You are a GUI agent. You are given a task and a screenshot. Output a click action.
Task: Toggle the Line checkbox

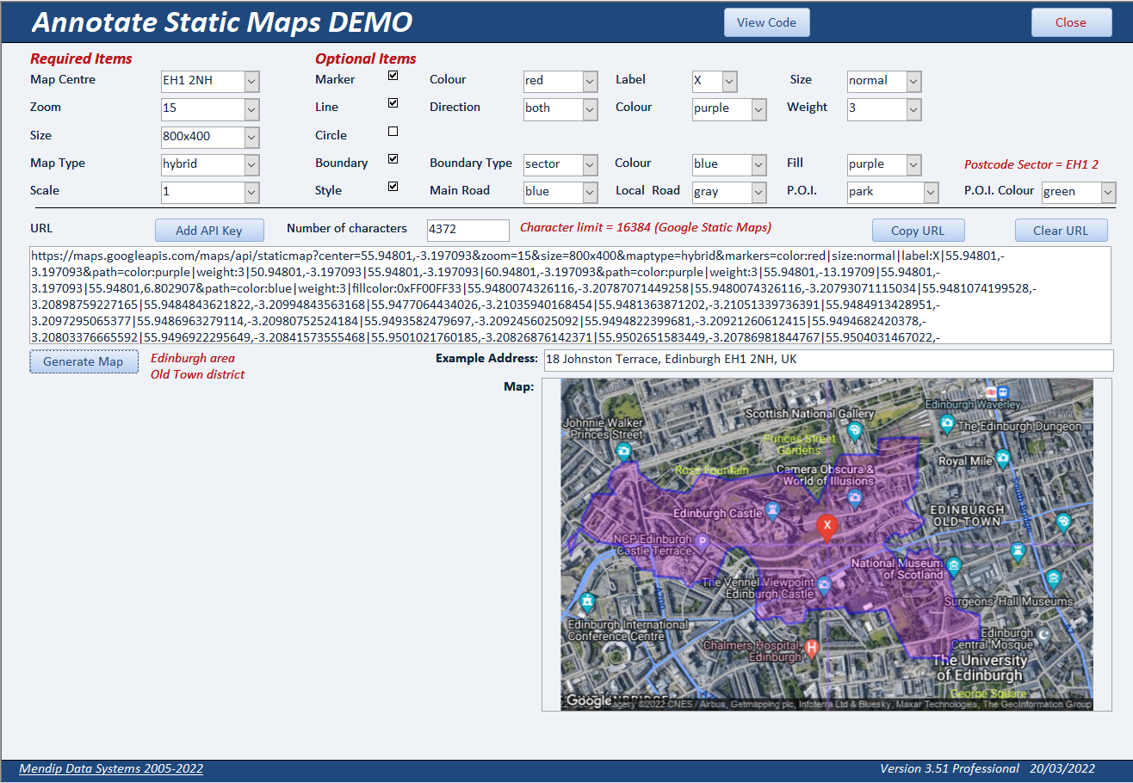coord(393,103)
